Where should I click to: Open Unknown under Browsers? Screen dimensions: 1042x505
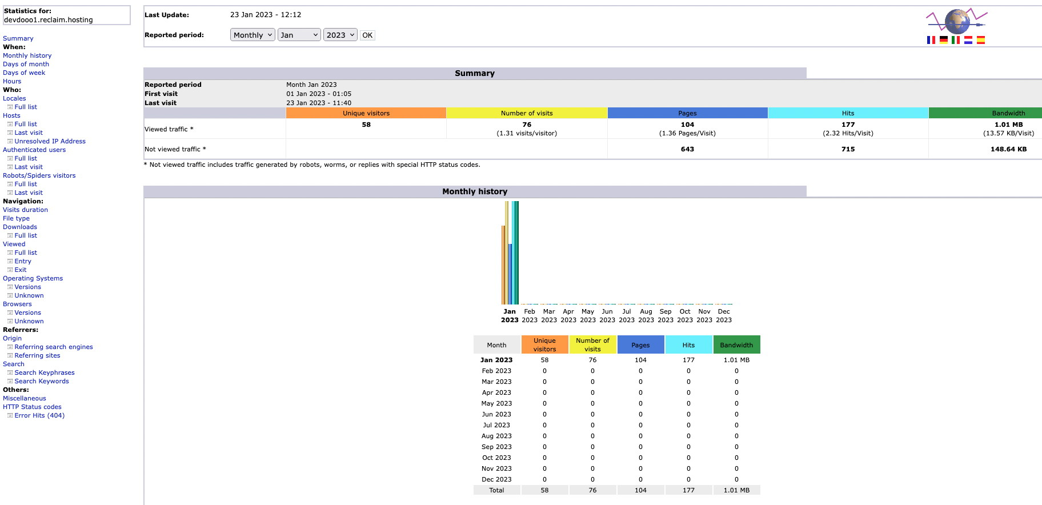click(x=29, y=321)
